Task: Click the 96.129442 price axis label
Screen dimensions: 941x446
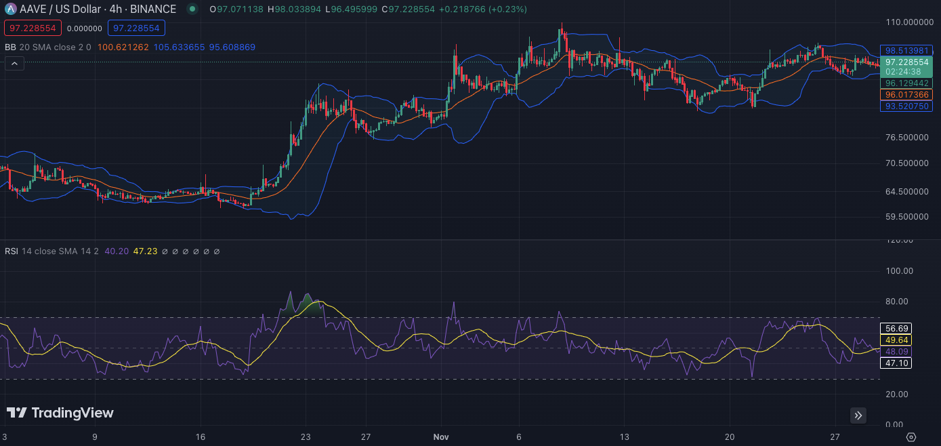Action: coord(906,83)
